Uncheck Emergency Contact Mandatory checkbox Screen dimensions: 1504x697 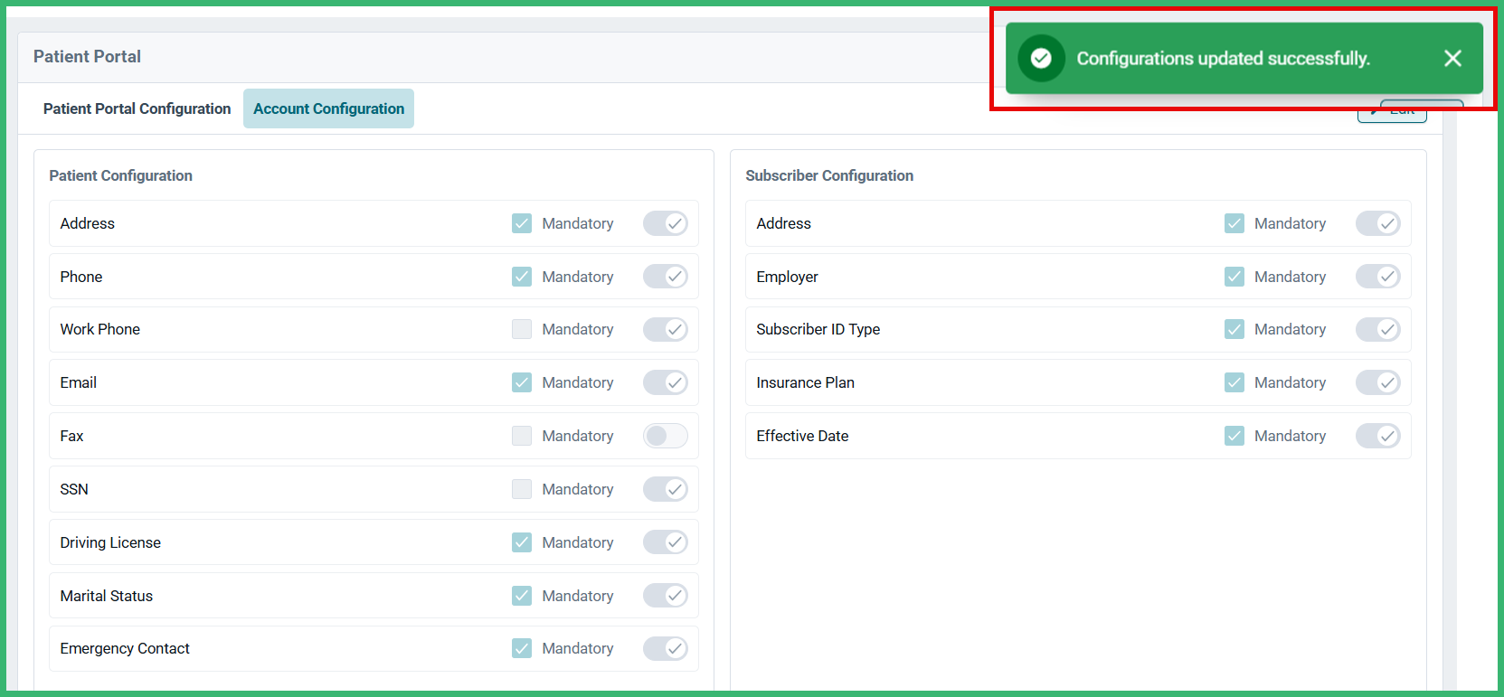[522, 648]
